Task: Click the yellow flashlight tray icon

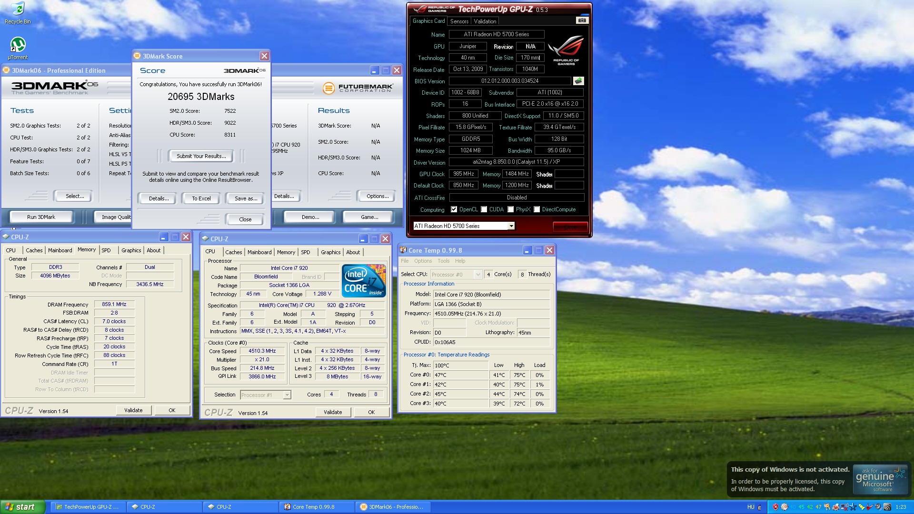Action: (x=861, y=507)
